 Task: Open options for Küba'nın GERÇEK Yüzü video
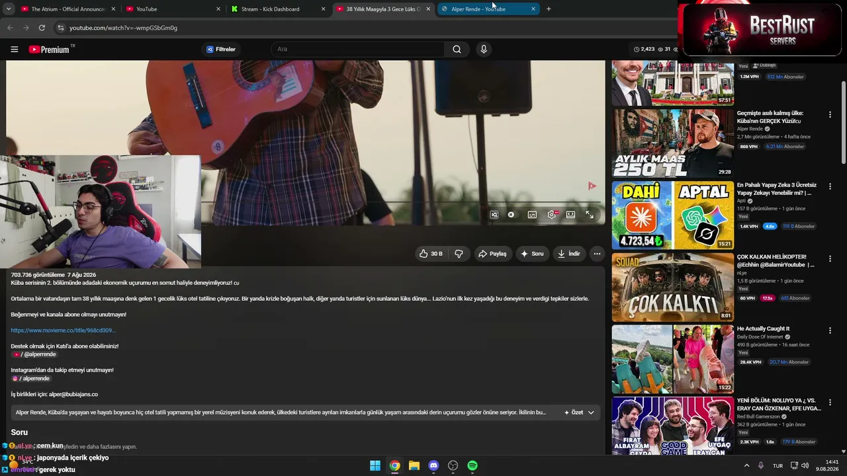[830, 114]
